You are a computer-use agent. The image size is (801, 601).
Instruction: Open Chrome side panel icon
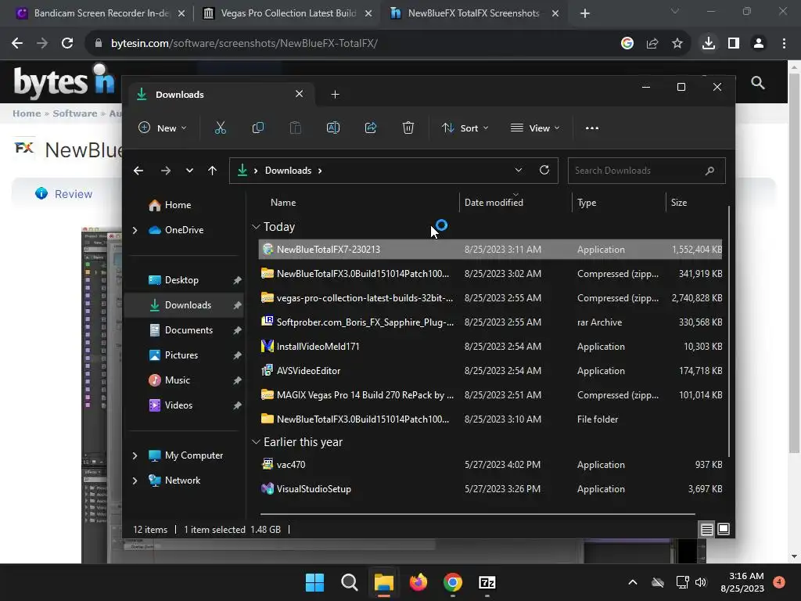click(x=734, y=44)
